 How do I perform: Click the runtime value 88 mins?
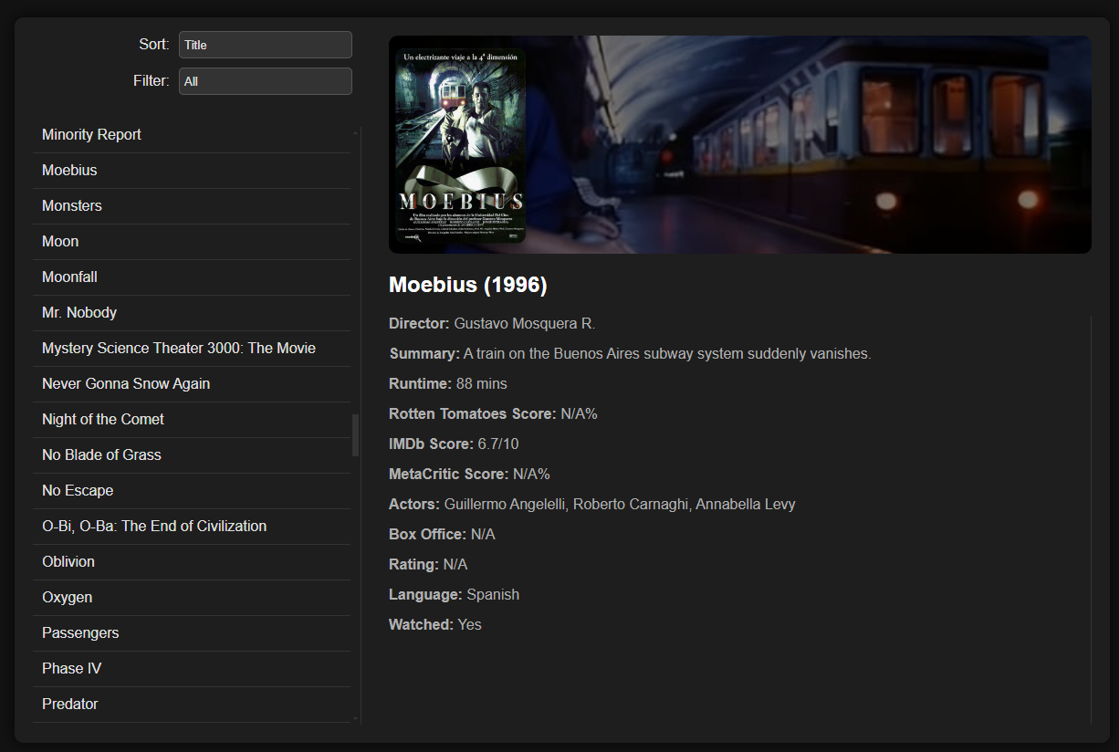[x=482, y=384]
